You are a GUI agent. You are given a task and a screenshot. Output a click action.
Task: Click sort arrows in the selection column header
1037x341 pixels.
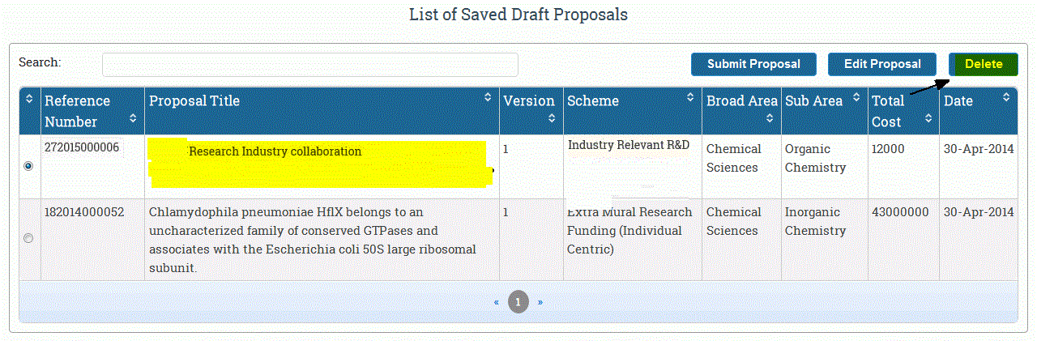pyautogui.click(x=29, y=99)
